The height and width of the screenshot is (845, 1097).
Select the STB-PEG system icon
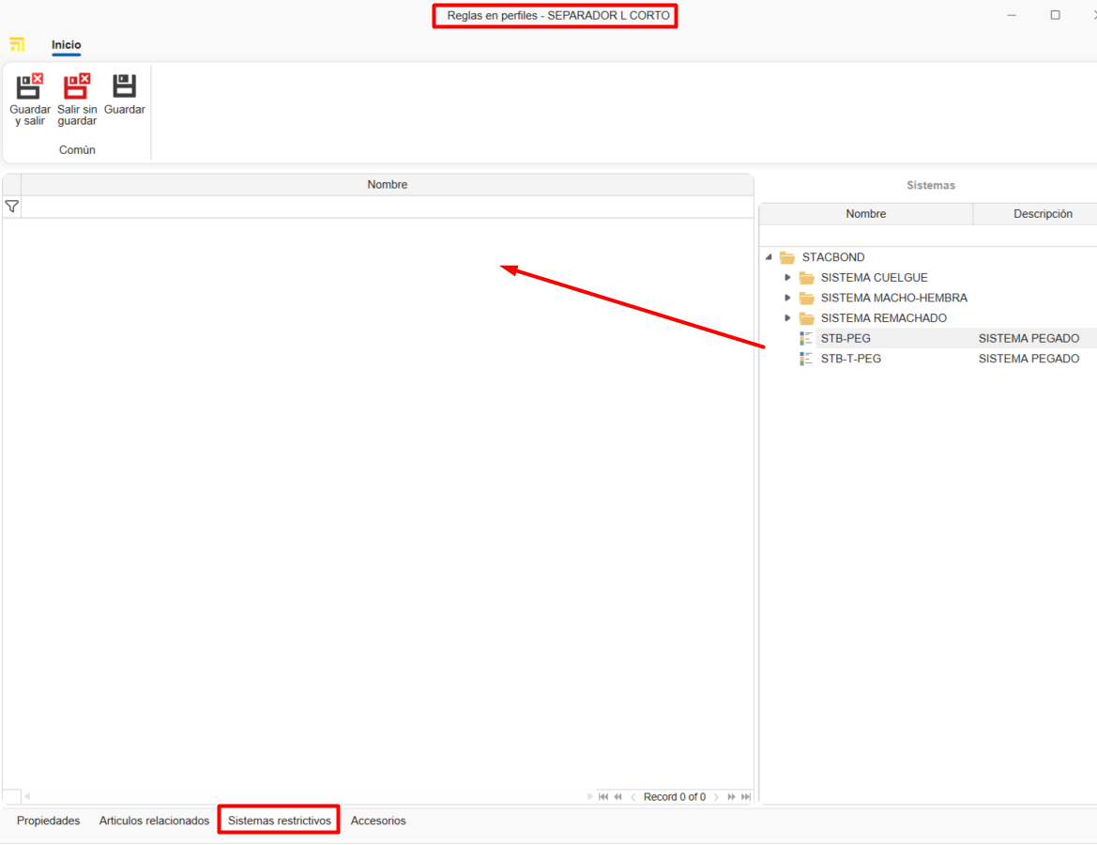806,338
